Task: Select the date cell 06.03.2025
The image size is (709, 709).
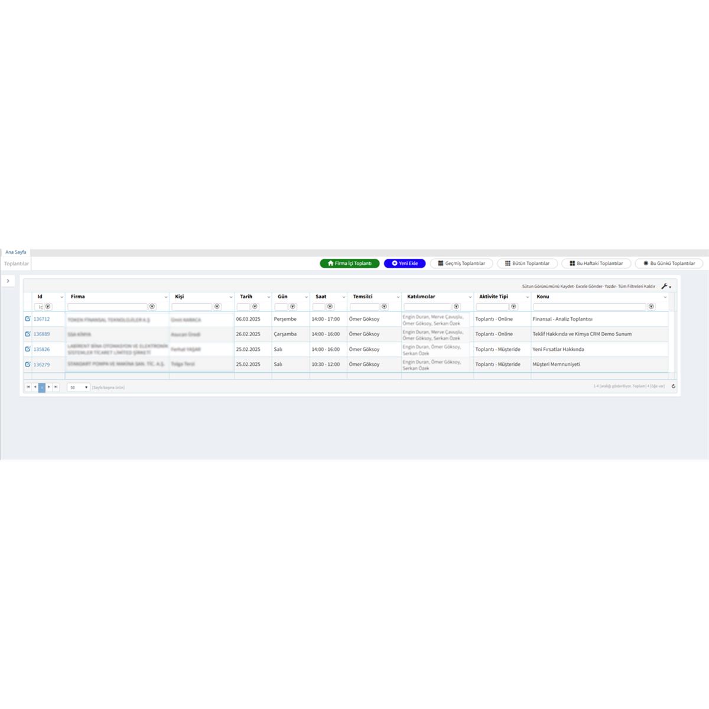Action: [253, 319]
